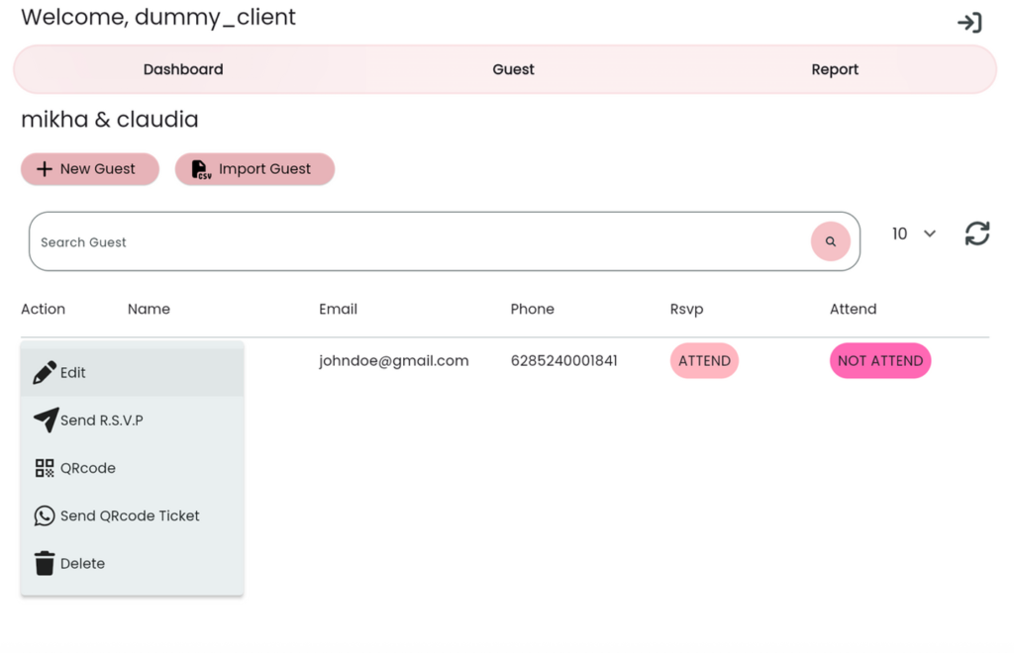Click the New Guest button
This screenshot has height=653, width=1014.
point(90,169)
